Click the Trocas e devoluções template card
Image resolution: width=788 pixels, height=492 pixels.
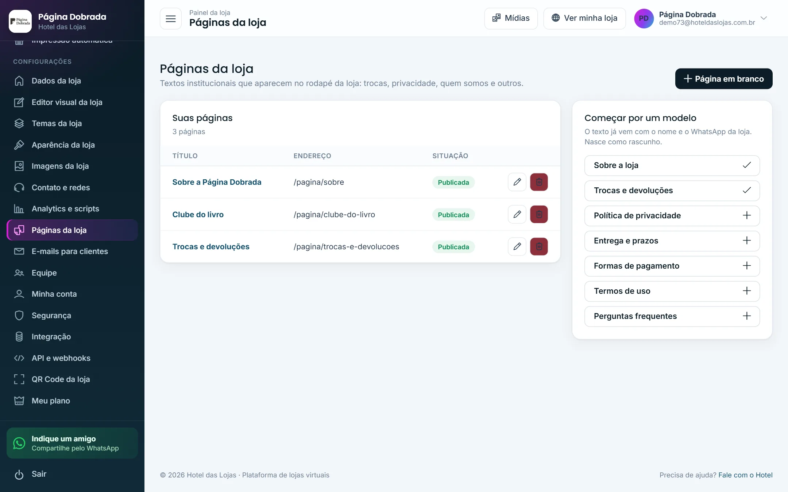[672, 191]
